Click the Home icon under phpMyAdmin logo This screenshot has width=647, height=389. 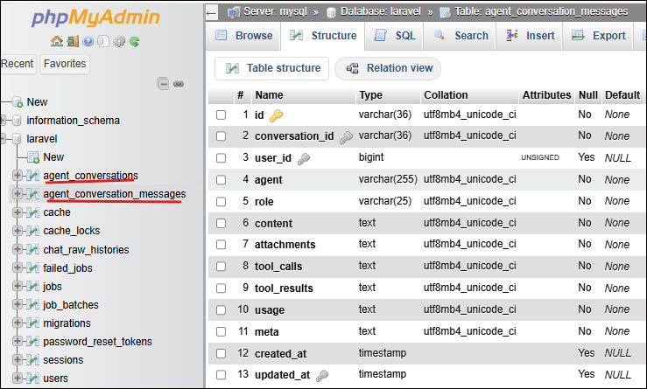click(57, 41)
